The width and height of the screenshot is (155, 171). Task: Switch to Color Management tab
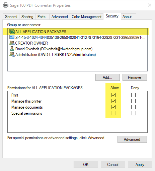point(87,17)
